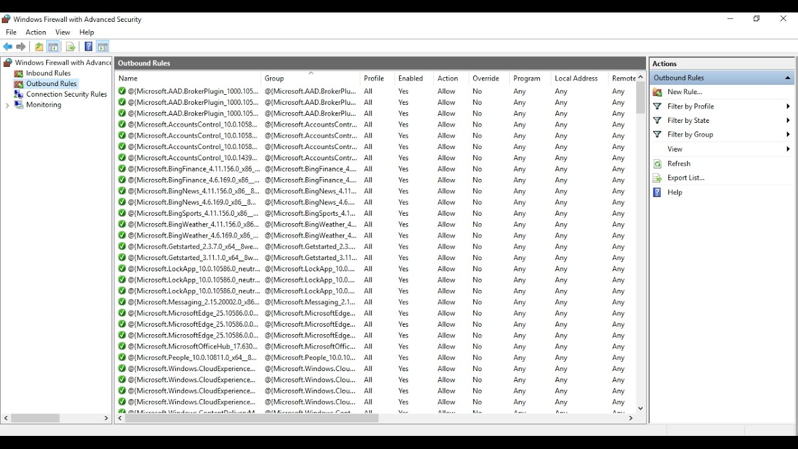Select the green check of the MicrosoftOfficeHub rule
This screenshot has width=798, height=449.
pyautogui.click(x=122, y=346)
